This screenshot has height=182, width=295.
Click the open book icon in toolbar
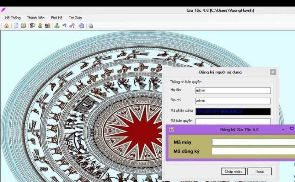click(23, 26)
